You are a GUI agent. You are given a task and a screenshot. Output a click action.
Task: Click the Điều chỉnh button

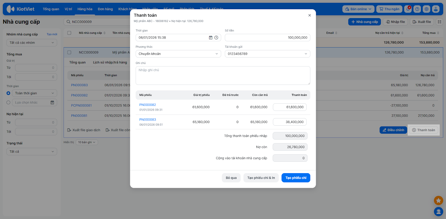pos(393,130)
